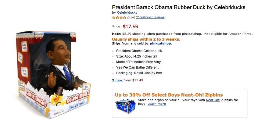The height and width of the screenshot is (125, 258).
Task: Click the star rating icon
Action: point(121,17)
